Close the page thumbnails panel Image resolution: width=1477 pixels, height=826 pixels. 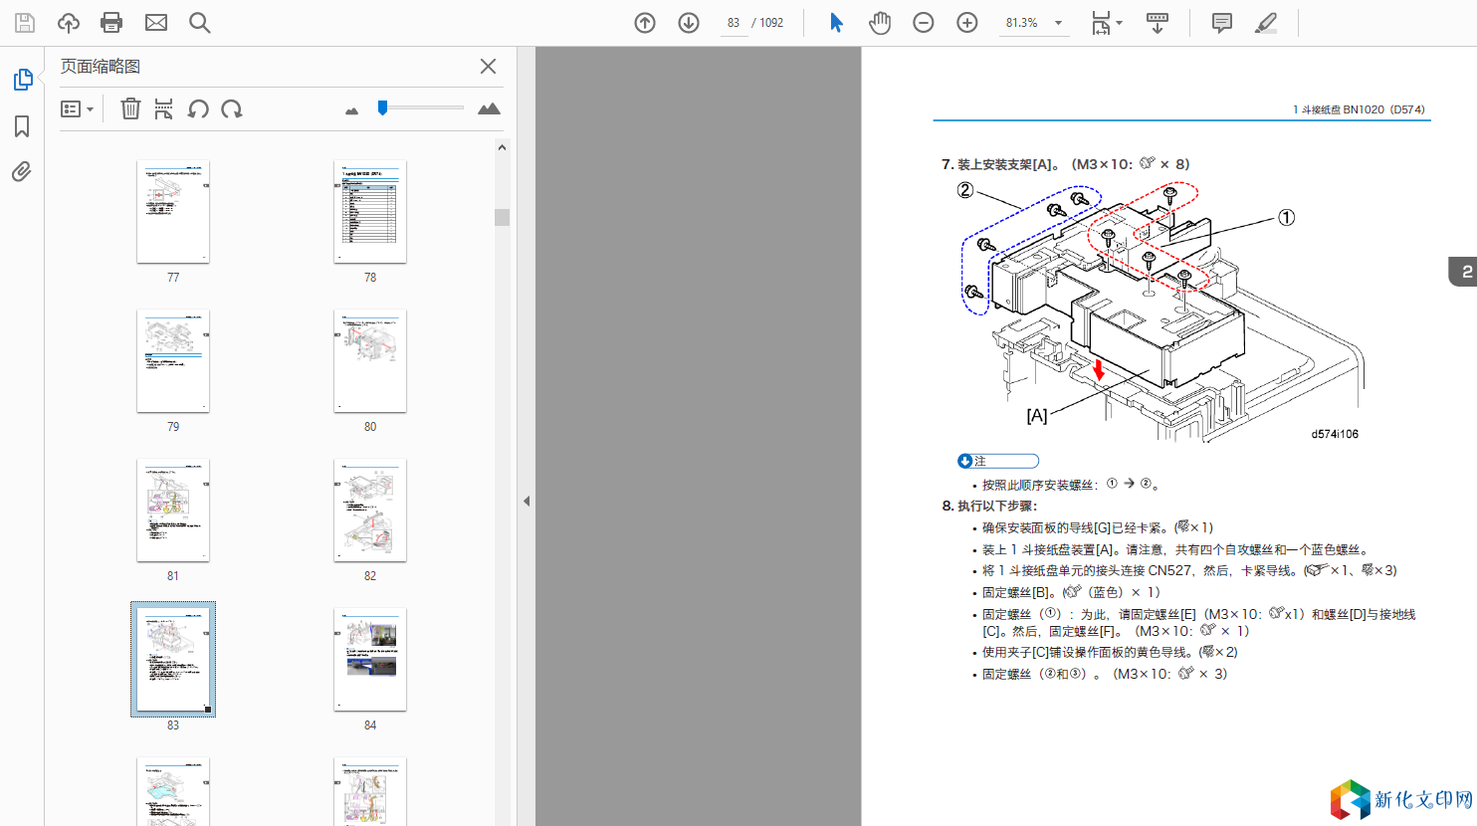[x=488, y=66]
